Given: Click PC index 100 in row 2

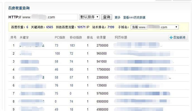Looking at the screenshot, I should [57, 54].
